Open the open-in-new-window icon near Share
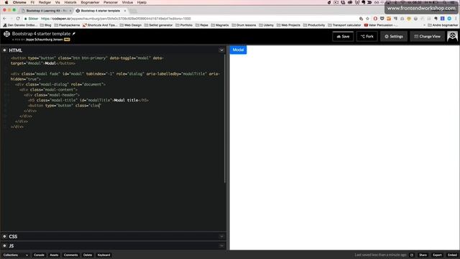Viewport: 460px width, 259px height. [412, 255]
